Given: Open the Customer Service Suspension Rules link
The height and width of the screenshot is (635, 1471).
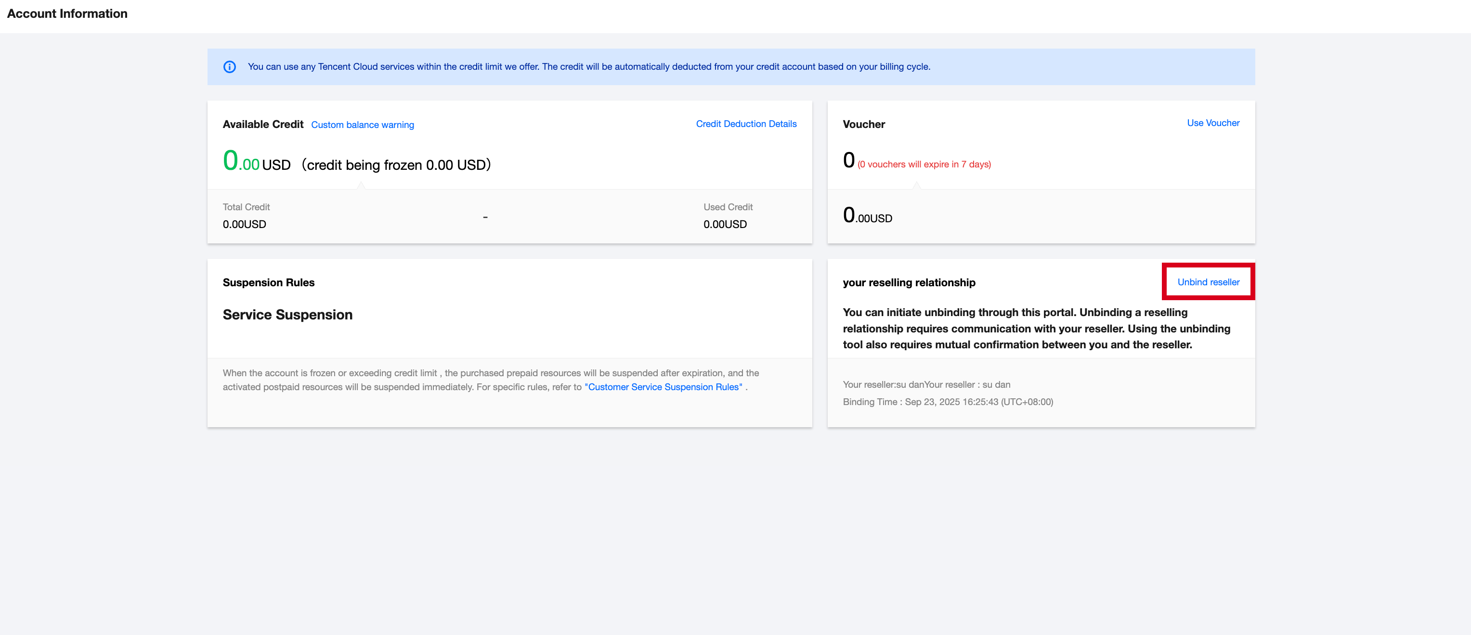Looking at the screenshot, I should (663, 387).
